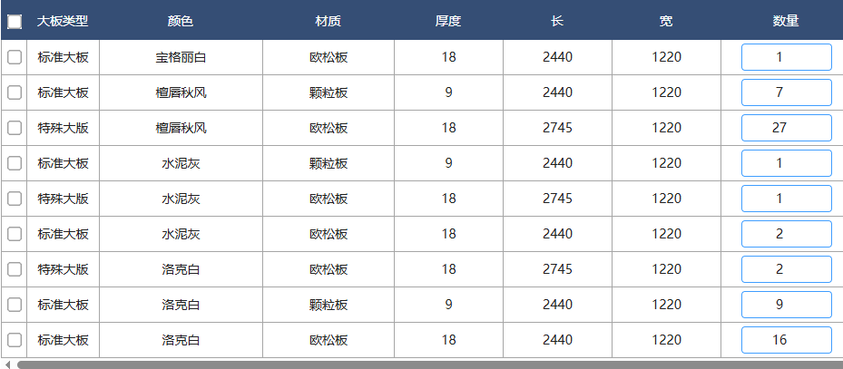
Task: Select the 洛克白 特殊大版 row checkbox
Action: click(x=15, y=269)
